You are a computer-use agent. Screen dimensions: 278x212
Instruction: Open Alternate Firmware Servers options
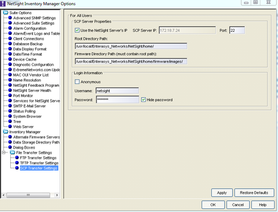(36, 137)
